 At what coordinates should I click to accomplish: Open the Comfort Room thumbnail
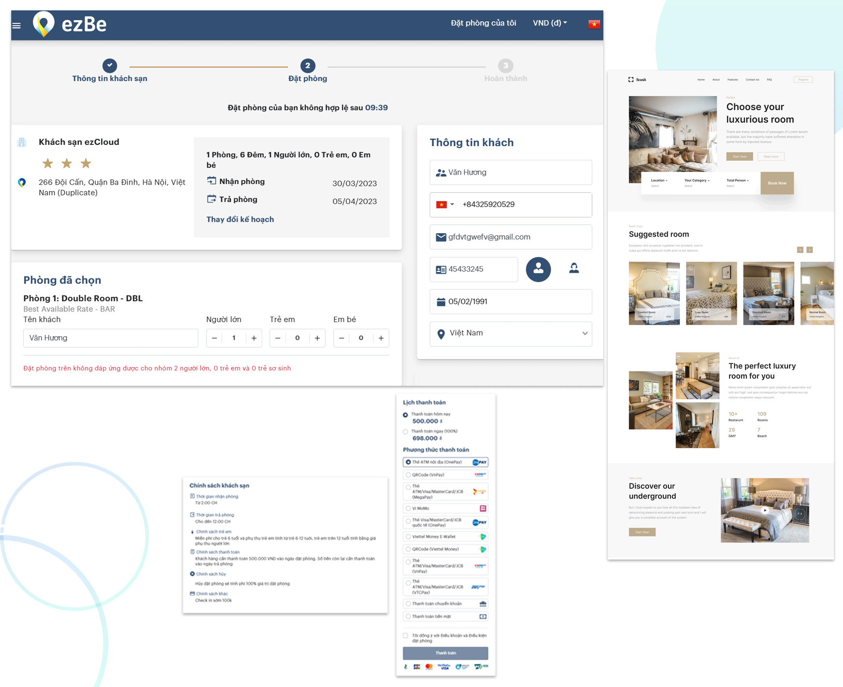point(654,293)
